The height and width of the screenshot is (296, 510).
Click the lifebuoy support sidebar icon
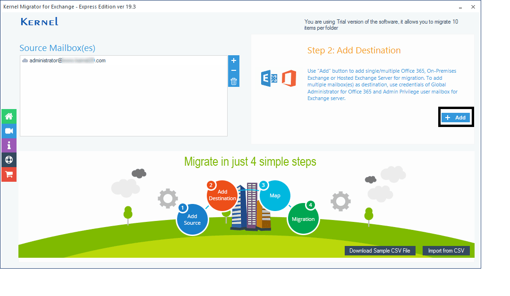pos(9,160)
